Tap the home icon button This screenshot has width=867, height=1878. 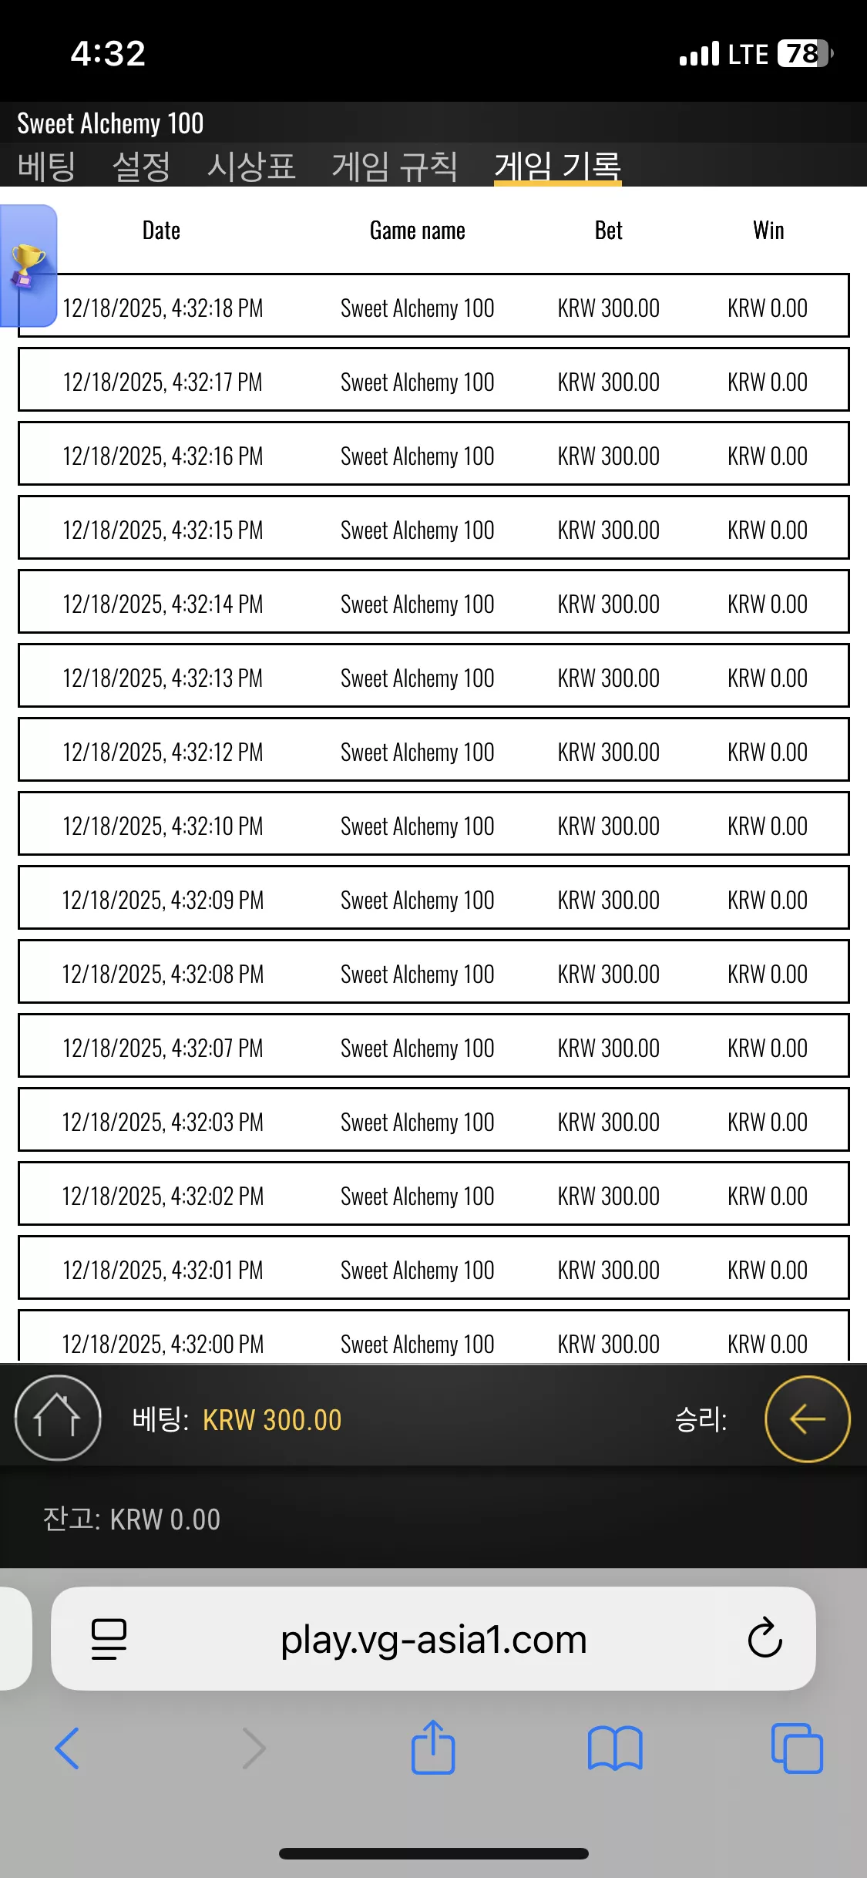58,1418
